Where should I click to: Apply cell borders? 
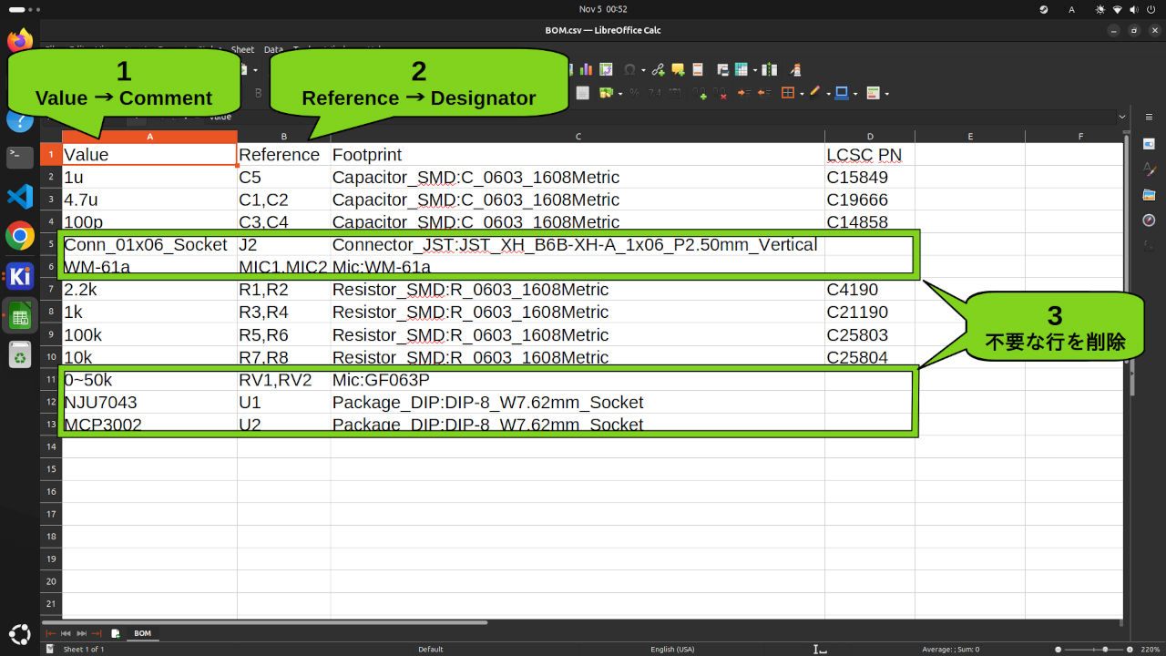pyautogui.click(x=788, y=93)
